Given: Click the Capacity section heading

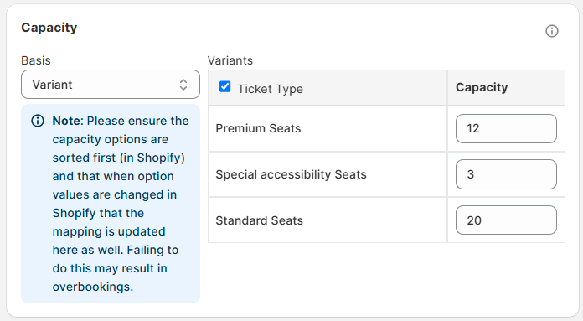Looking at the screenshot, I should click(49, 28).
